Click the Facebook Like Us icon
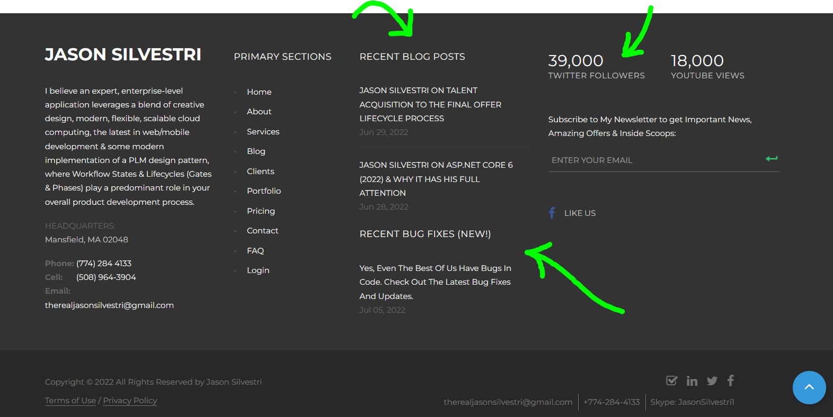 552,213
